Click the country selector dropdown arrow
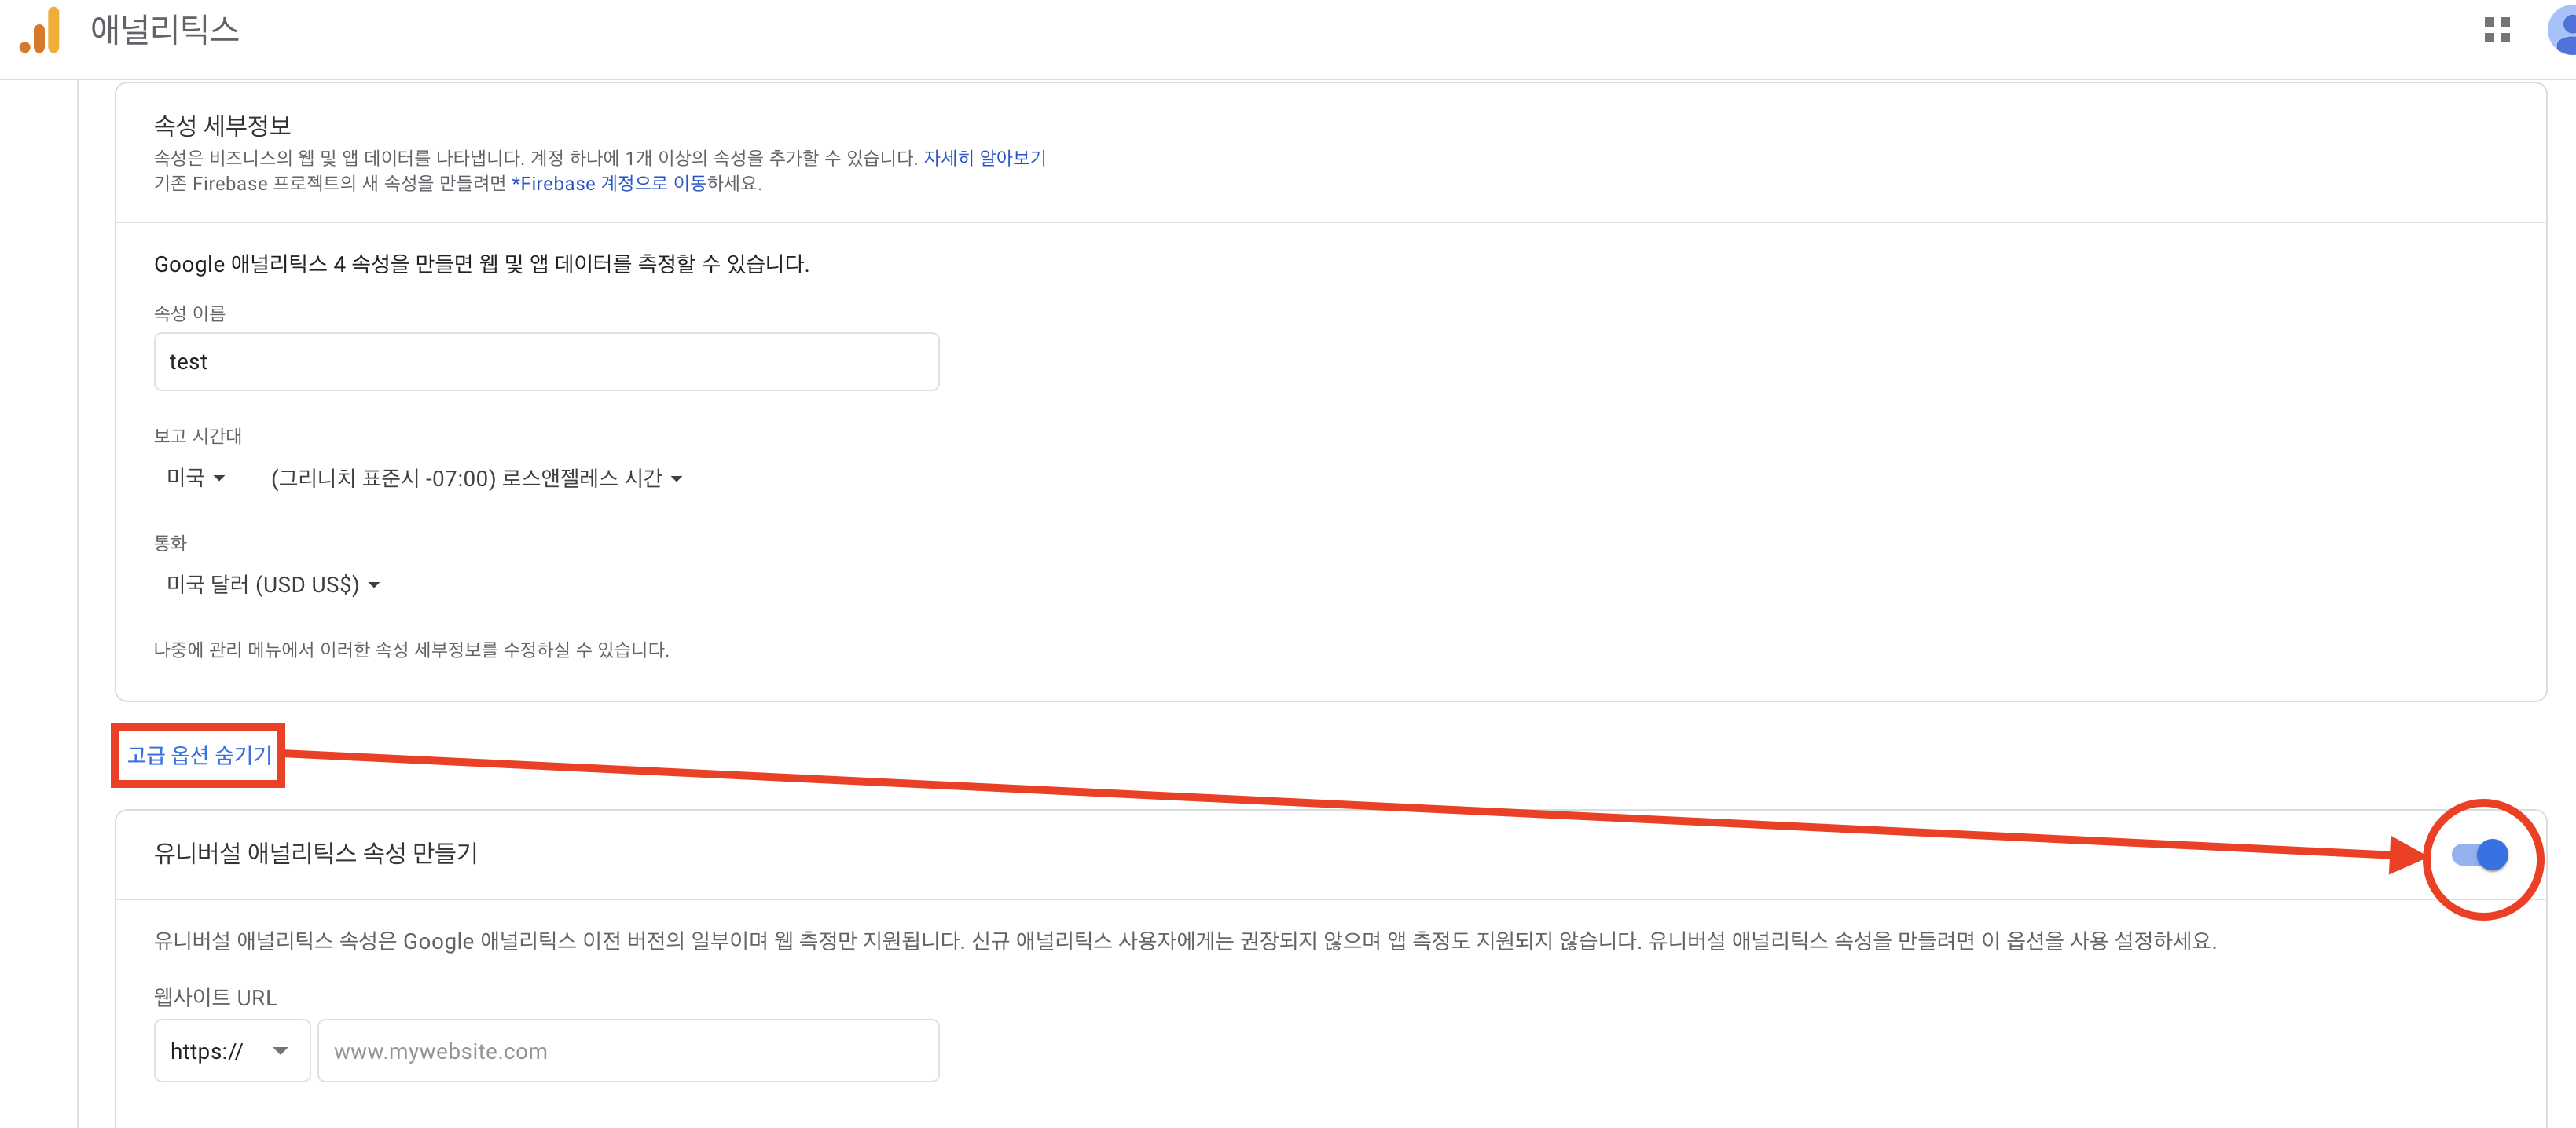Viewport: 2576px width, 1128px height. pyautogui.click(x=222, y=478)
